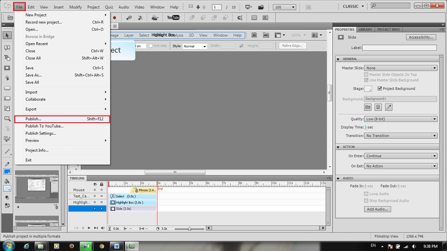Select the Line drawing tool
This screenshot has height=251, width=447.
click(7, 151)
